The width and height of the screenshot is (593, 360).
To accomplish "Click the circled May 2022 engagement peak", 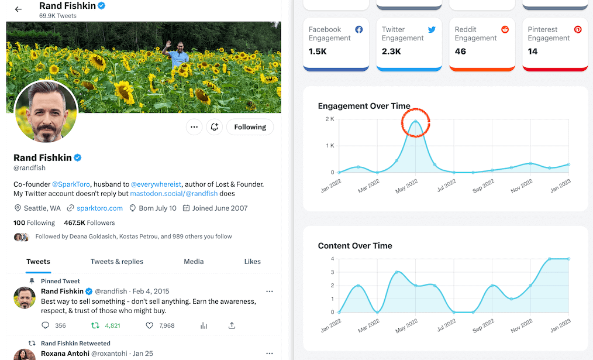I will pyautogui.click(x=416, y=122).
